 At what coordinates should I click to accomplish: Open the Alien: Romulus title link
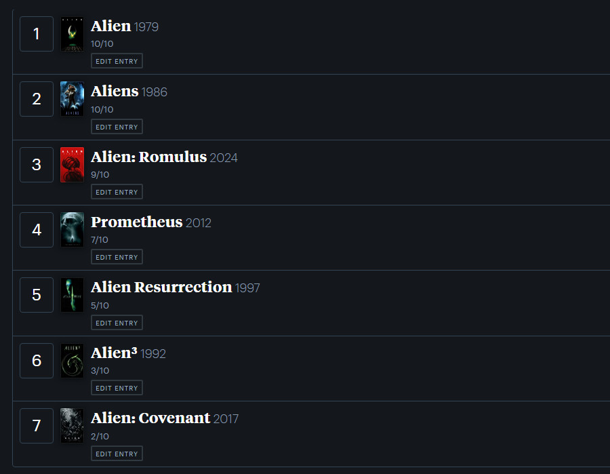pos(148,157)
